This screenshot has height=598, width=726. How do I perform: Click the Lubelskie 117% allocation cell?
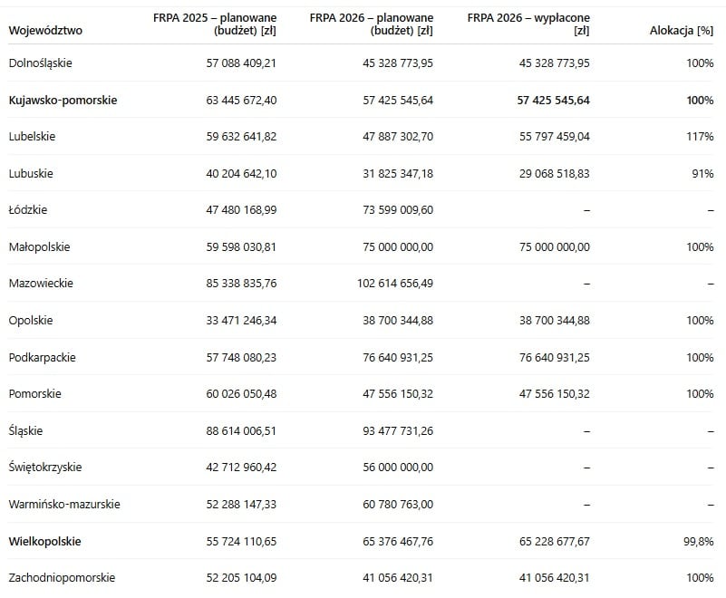[x=702, y=137]
